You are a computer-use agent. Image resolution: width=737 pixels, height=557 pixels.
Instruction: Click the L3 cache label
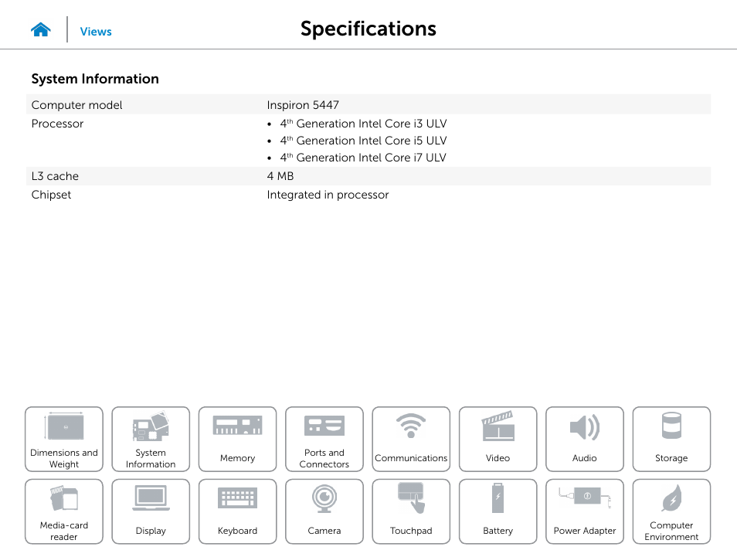pos(55,176)
